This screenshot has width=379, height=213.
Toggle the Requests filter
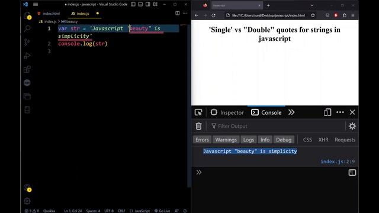pos(345,140)
